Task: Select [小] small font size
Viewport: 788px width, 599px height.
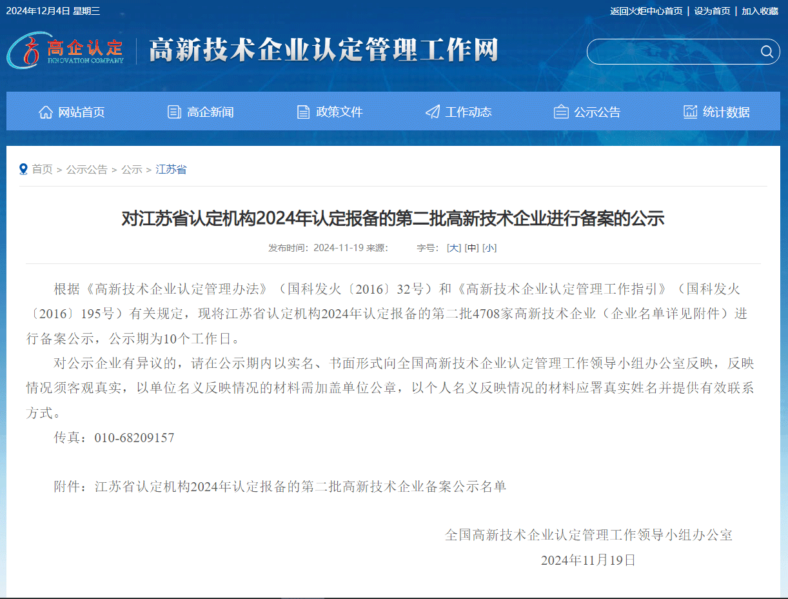Action: coord(489,248)
